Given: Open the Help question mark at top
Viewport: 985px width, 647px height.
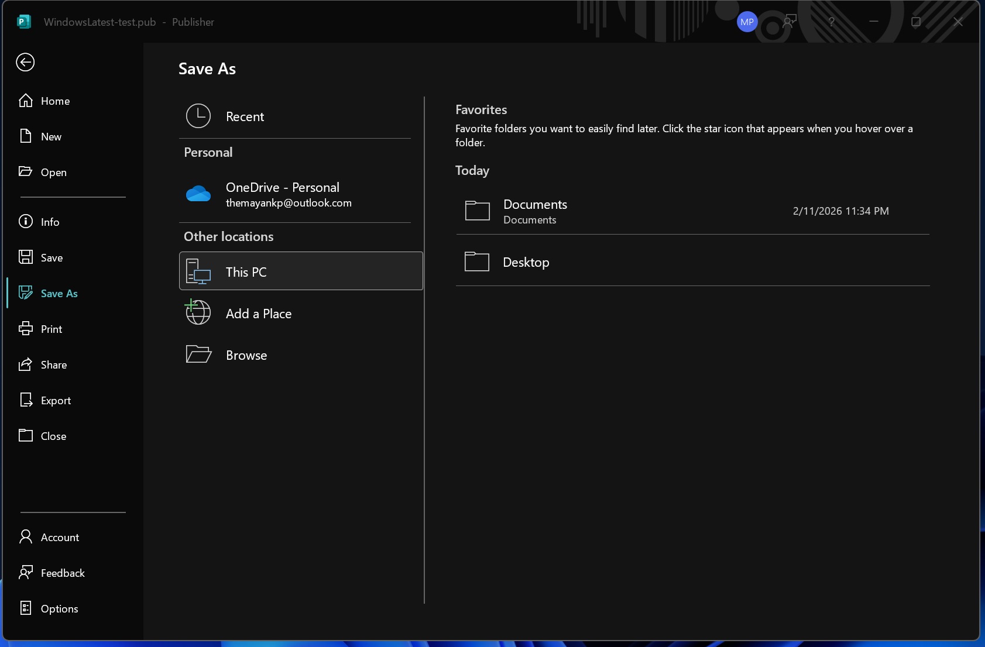Looking at the screenshot, I should (832, 22).
